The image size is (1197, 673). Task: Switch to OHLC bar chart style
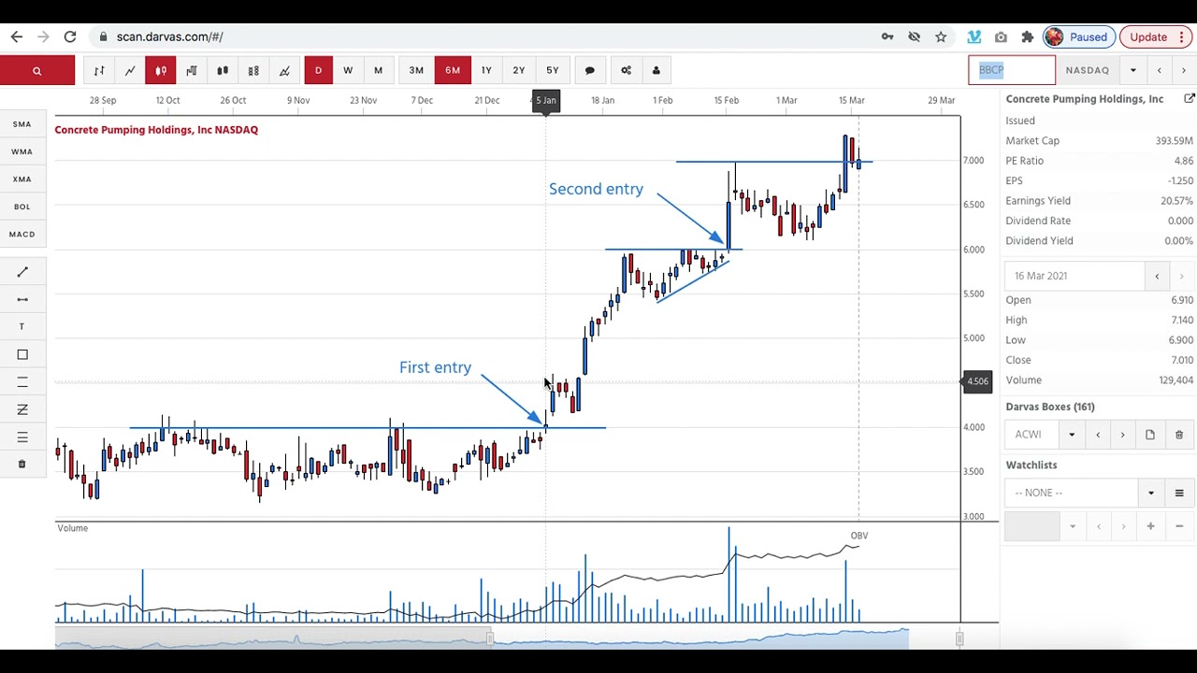(x=98, y=70)
